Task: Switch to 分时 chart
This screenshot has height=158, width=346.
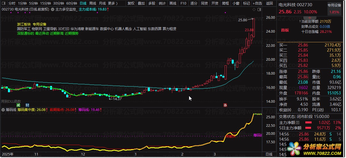Action: click(x=12, y=3)
